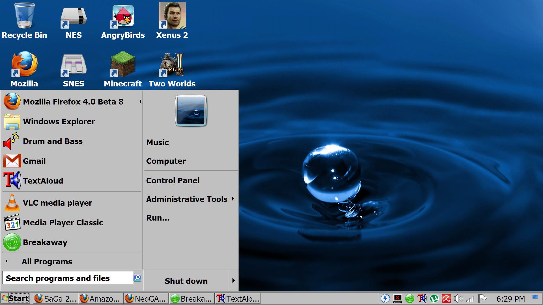Click the blue lightning bolt tray icon
The width and height of the screenshot is (543, 305).
coord(385,299)
